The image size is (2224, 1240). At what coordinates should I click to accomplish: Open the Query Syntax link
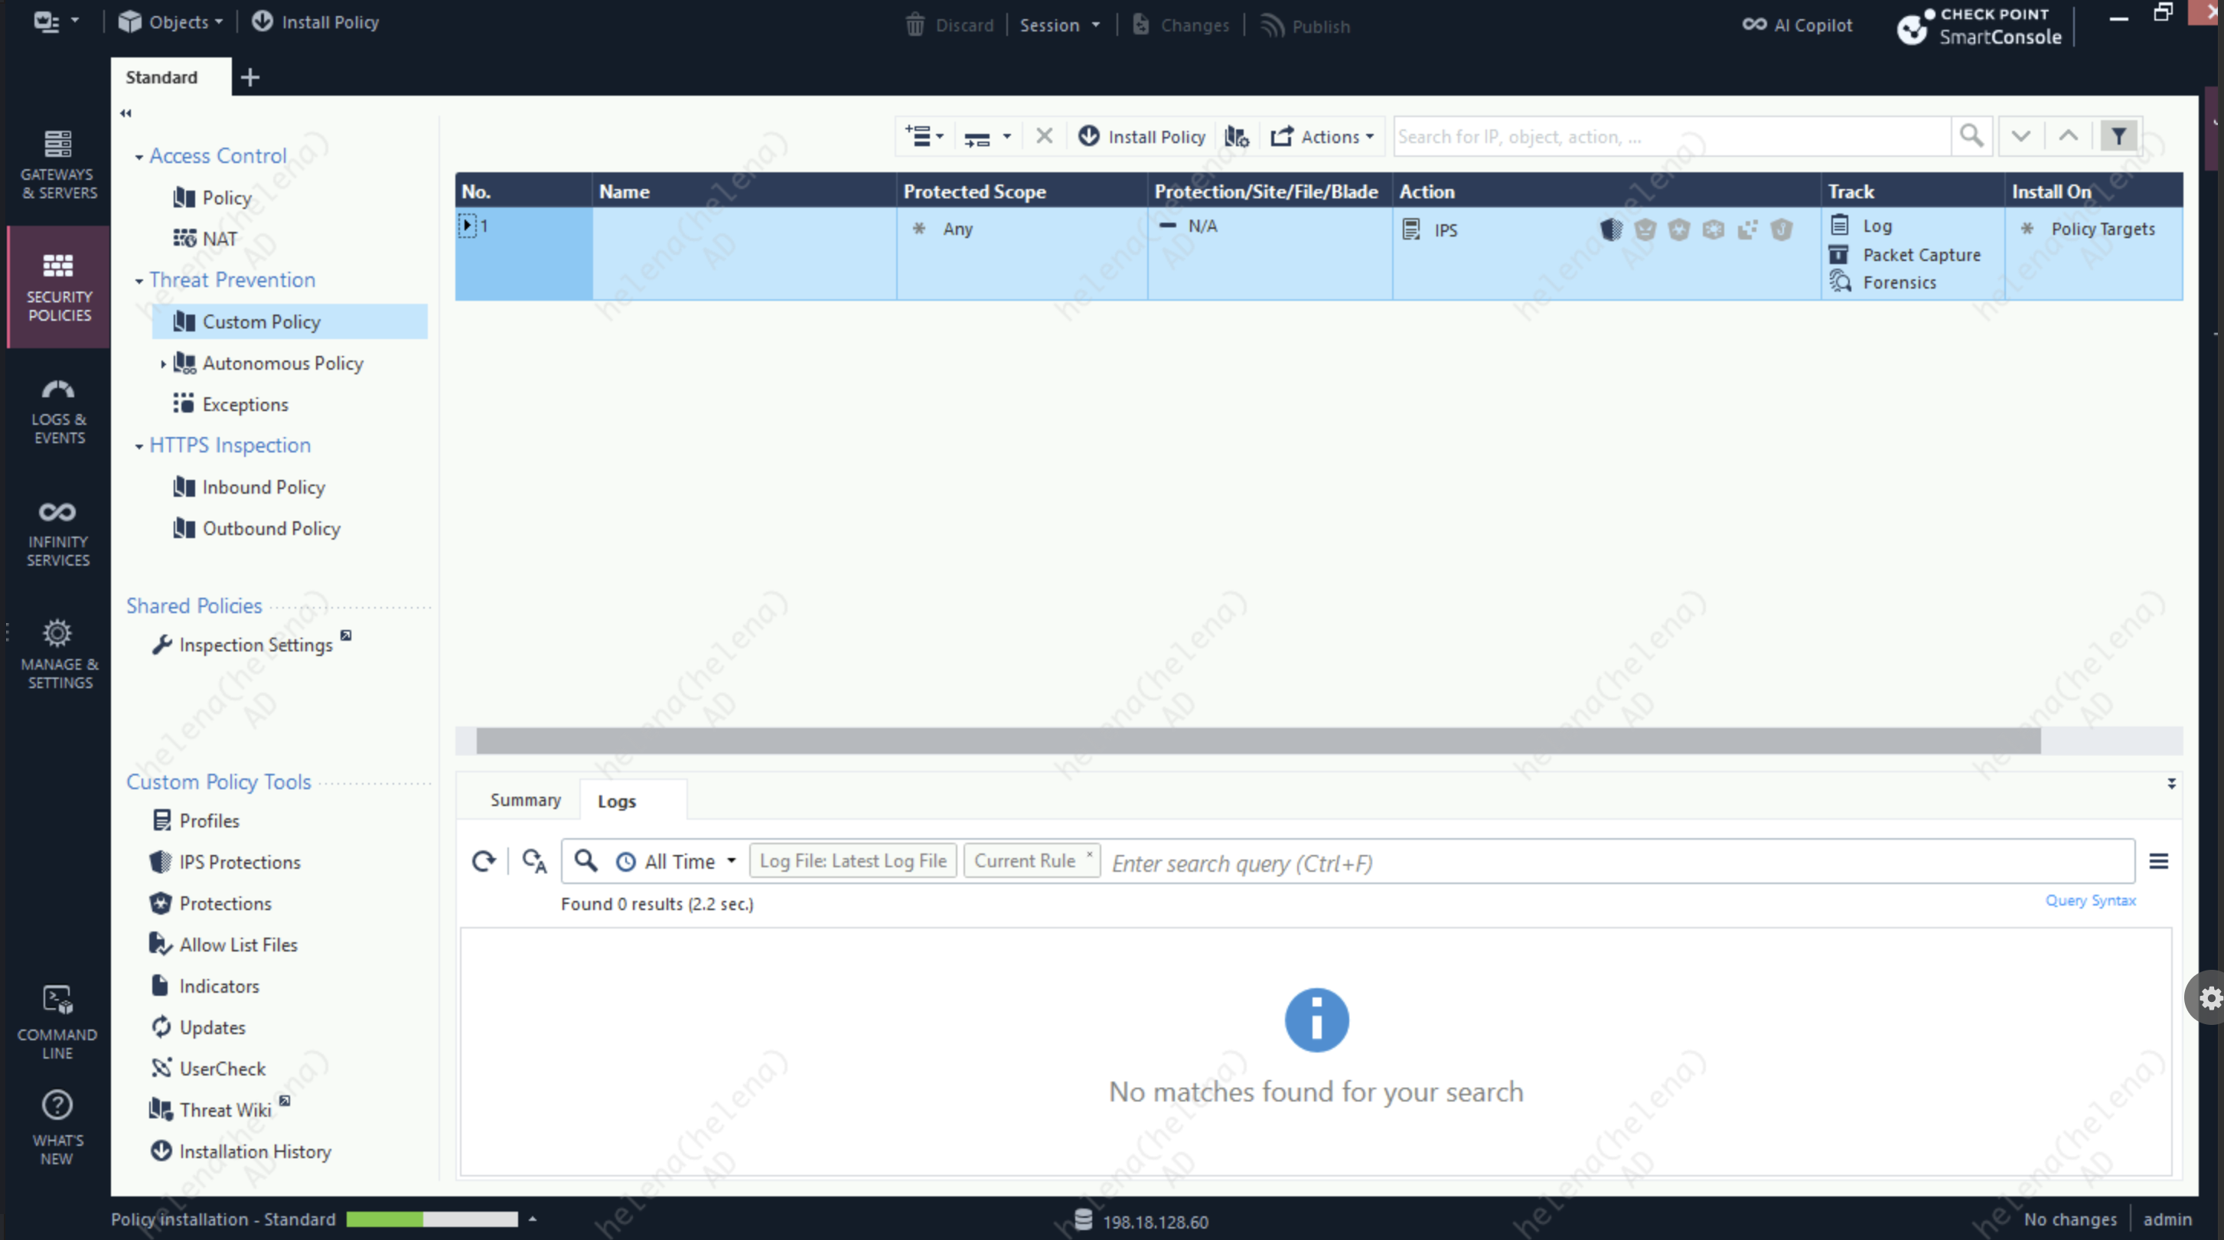(2089, 901)
